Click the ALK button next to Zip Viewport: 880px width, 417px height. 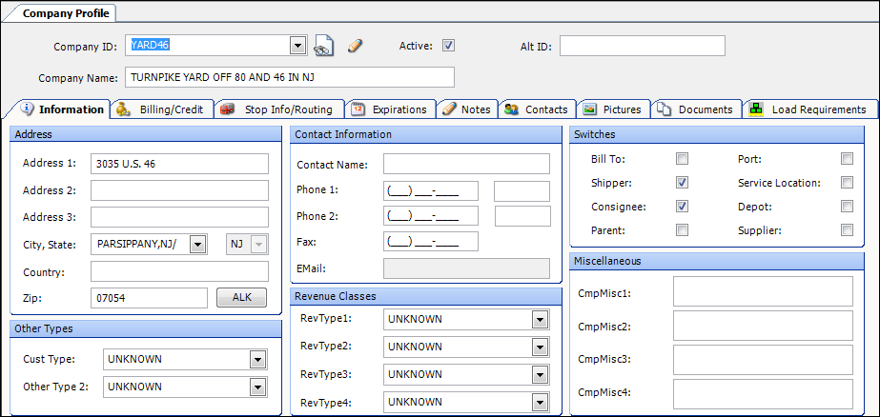click(242, 298)
